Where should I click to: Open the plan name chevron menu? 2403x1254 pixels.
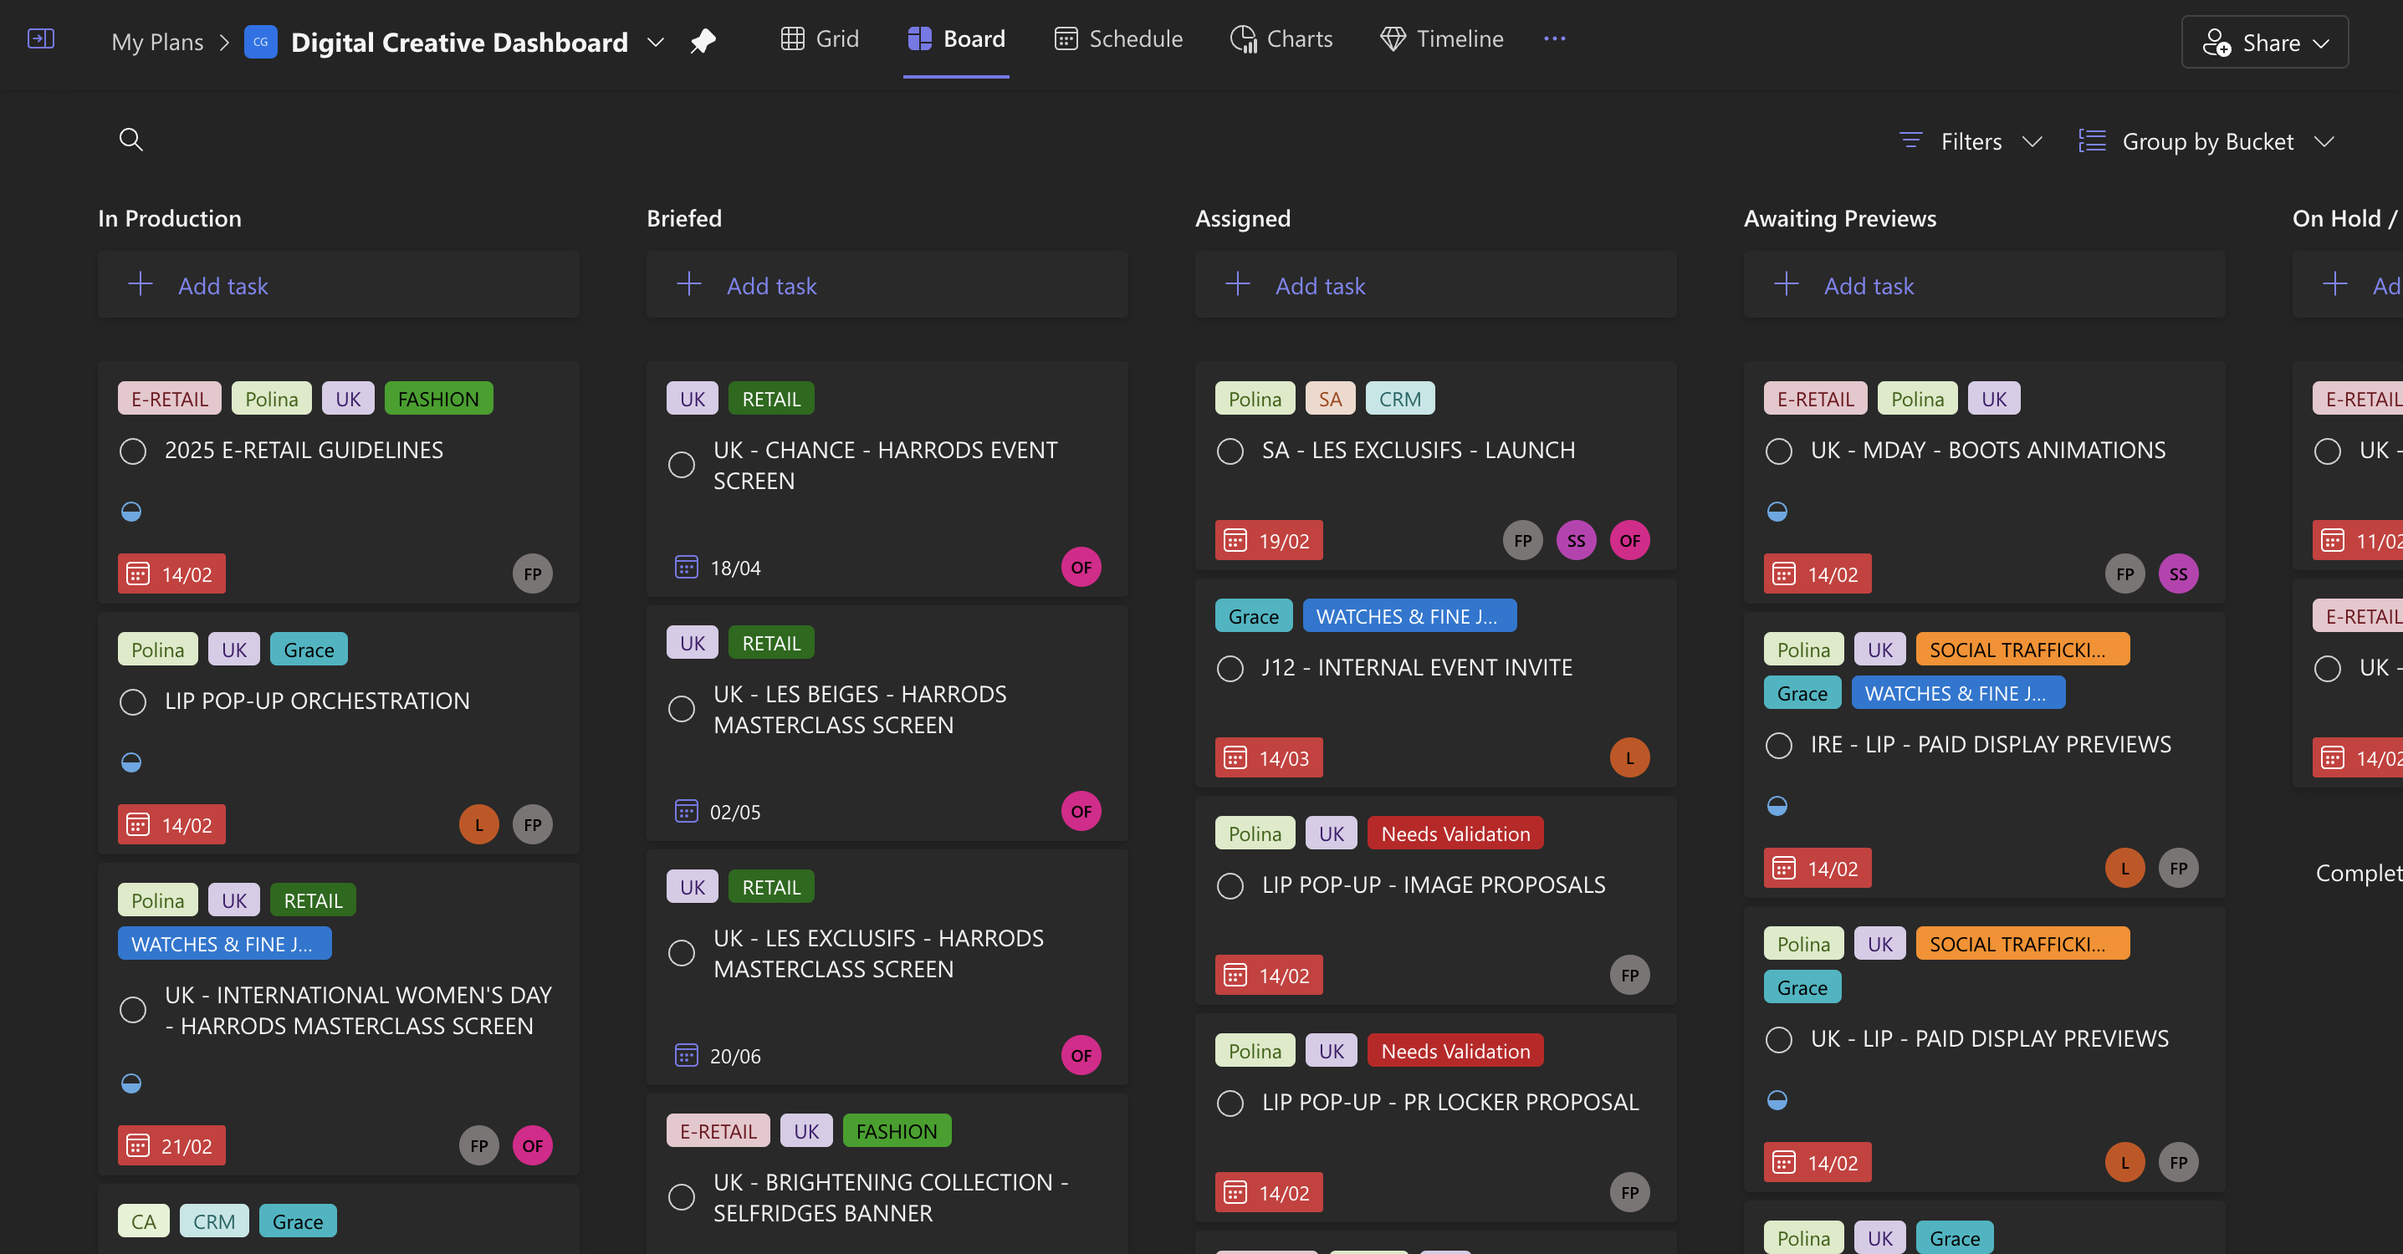coord(656,42)
